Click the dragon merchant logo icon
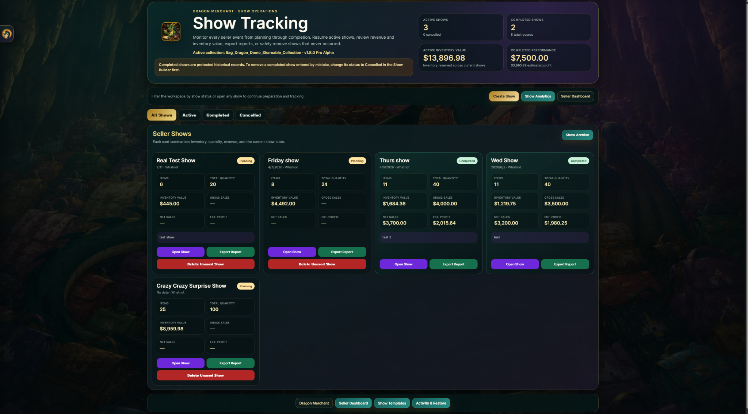Screen dimensions: 748x414 tap(171, 32)
